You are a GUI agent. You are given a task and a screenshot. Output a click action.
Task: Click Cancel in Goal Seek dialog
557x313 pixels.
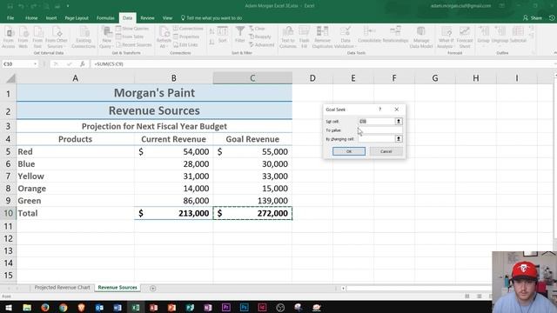[386, 151]
